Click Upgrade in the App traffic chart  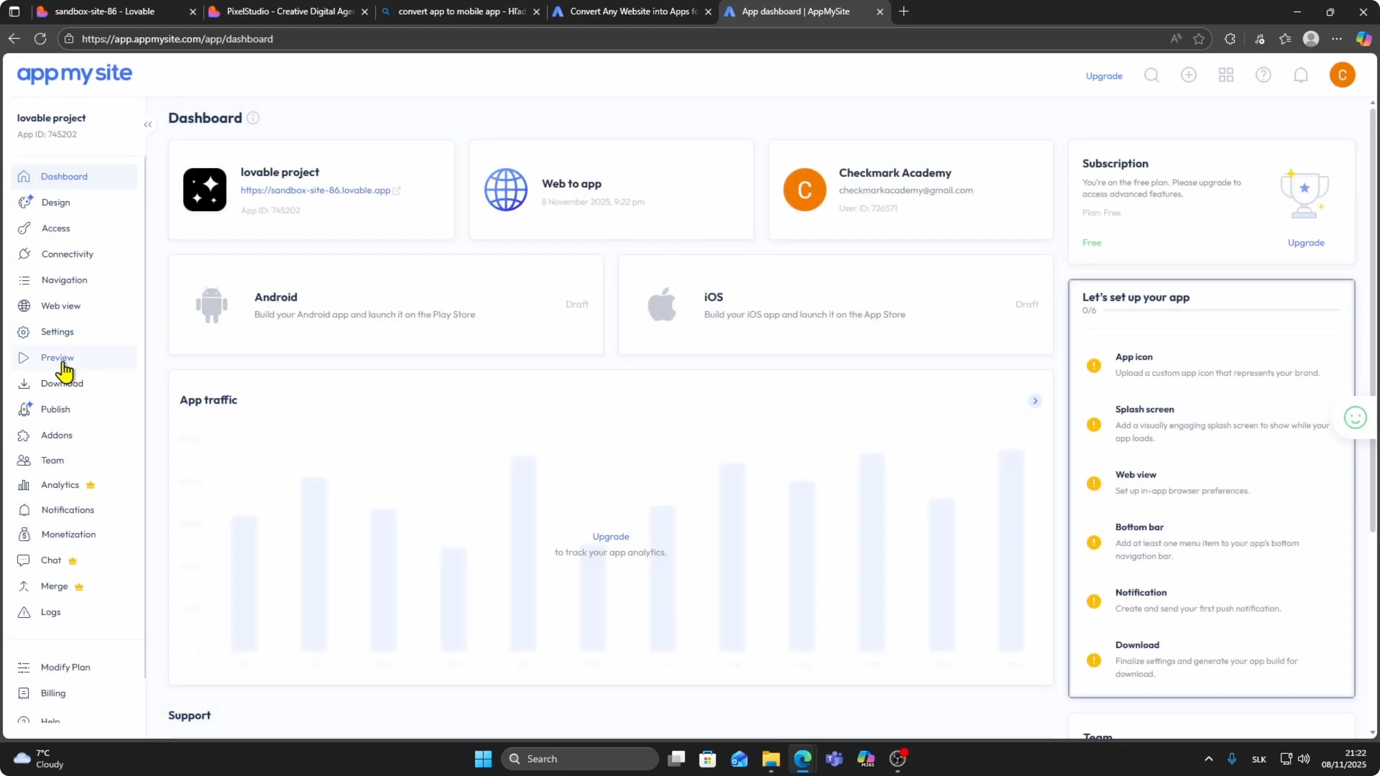[611, 536]
